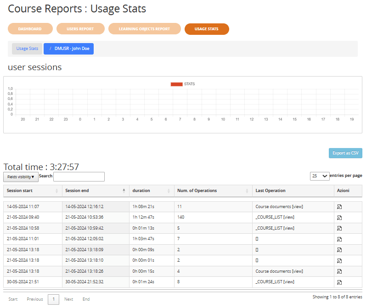Focus the Search input field
This screenshot has width=372, height=308.
(x=79, y=176)
